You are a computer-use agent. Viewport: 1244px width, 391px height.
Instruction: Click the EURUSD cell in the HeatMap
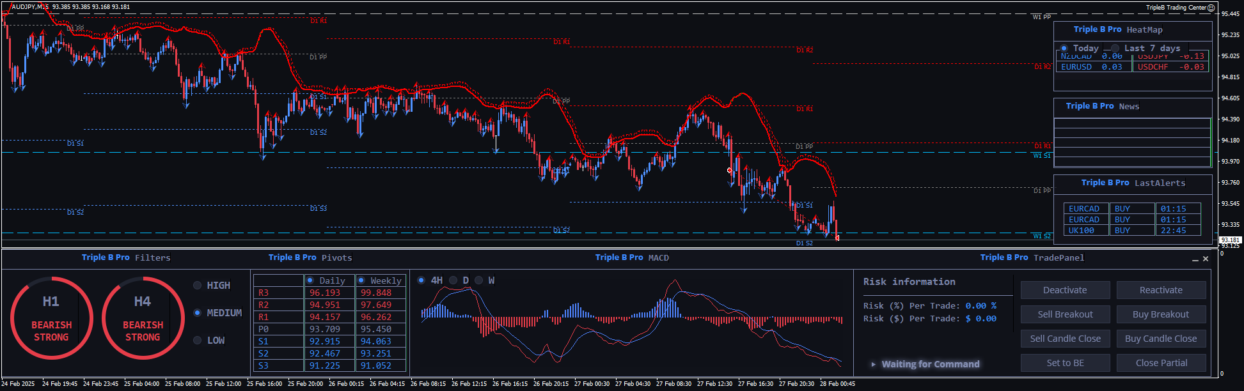[x=1076, y=67]
